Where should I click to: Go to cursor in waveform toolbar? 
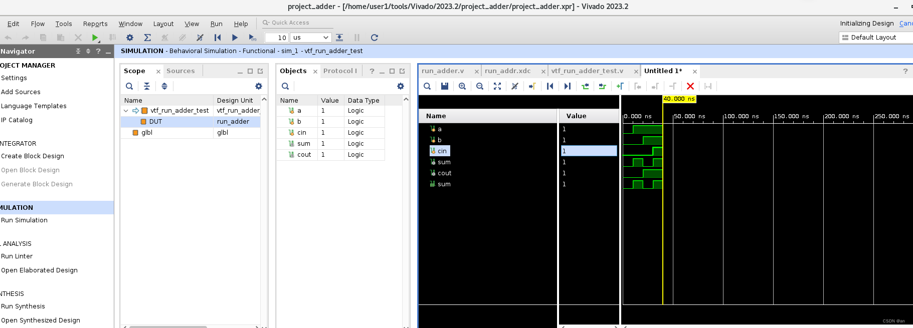532,86
